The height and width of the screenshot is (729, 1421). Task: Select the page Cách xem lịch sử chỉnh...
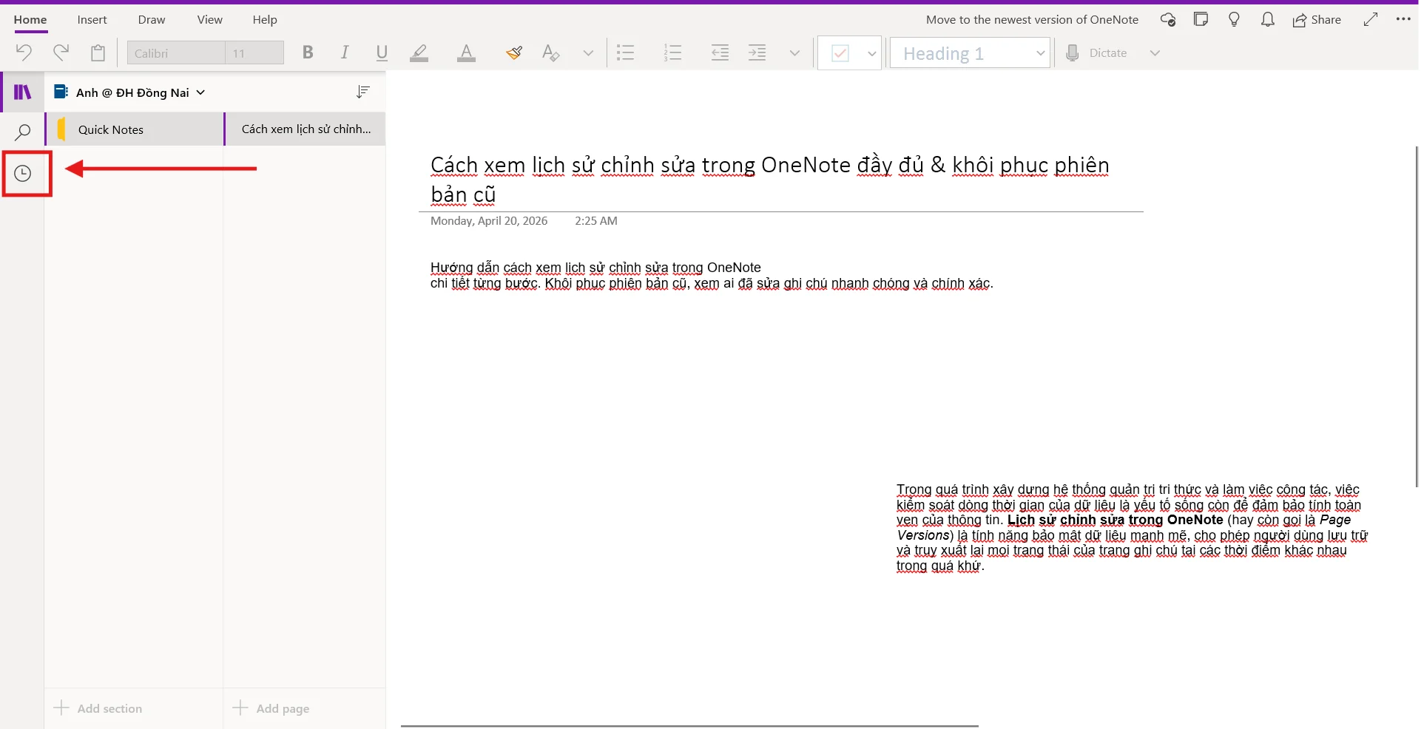[x=305, y=129]
